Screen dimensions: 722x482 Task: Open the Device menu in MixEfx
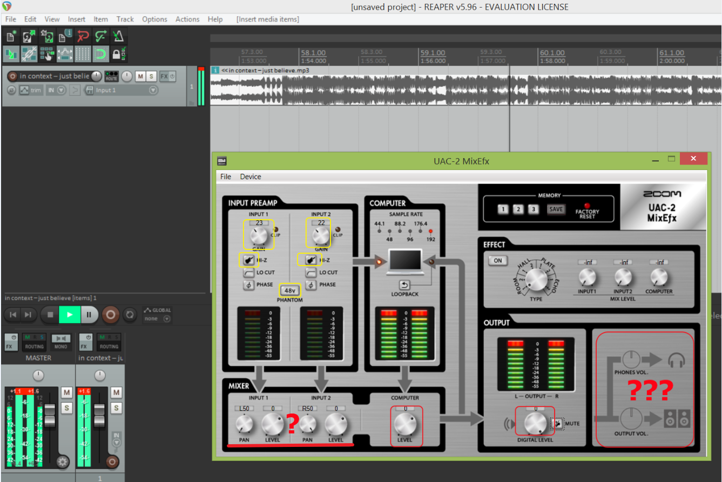250,176
